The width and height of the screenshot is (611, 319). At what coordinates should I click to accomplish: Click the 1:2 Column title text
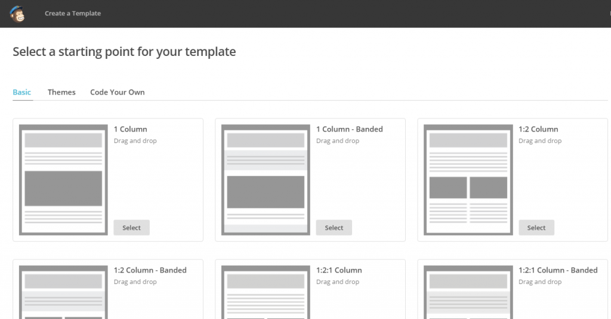point(538,129)
